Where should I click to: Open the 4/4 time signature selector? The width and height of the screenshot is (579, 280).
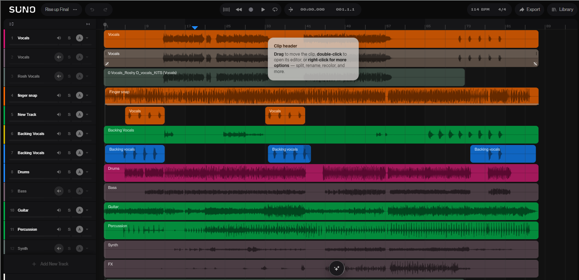[x=502, y=10]
